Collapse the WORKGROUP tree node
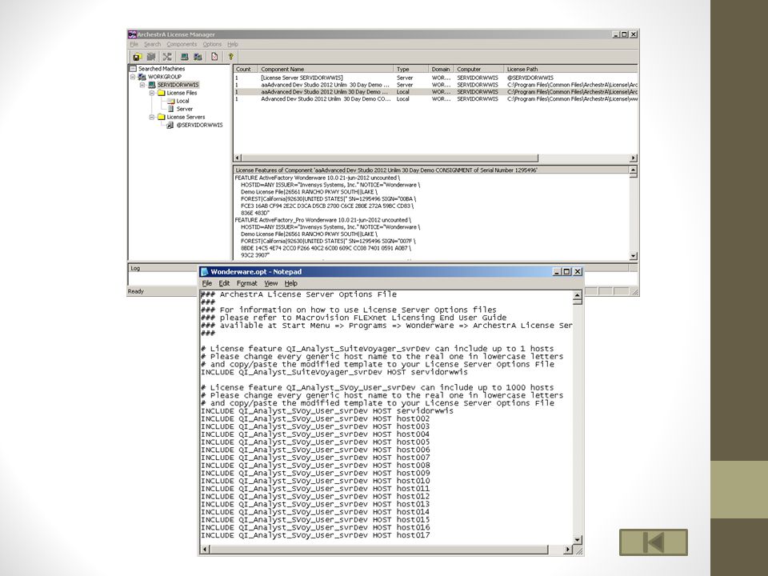This screenshot has width=768, height=576. coord(133,77)
